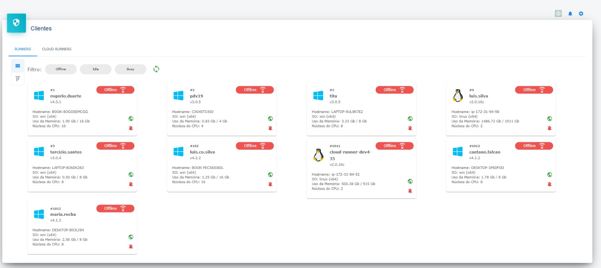Click muted bell on tarcizio.santos card
The width and height of the screenshot is (601, 268).
tap(131, 184)
